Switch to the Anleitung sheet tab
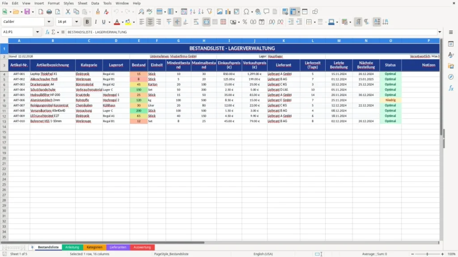This screenshot has width=458, height=257. 72,247
